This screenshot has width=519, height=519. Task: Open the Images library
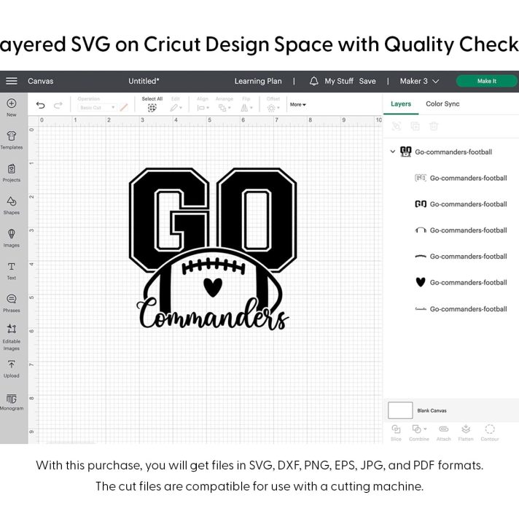coord(12,238)
